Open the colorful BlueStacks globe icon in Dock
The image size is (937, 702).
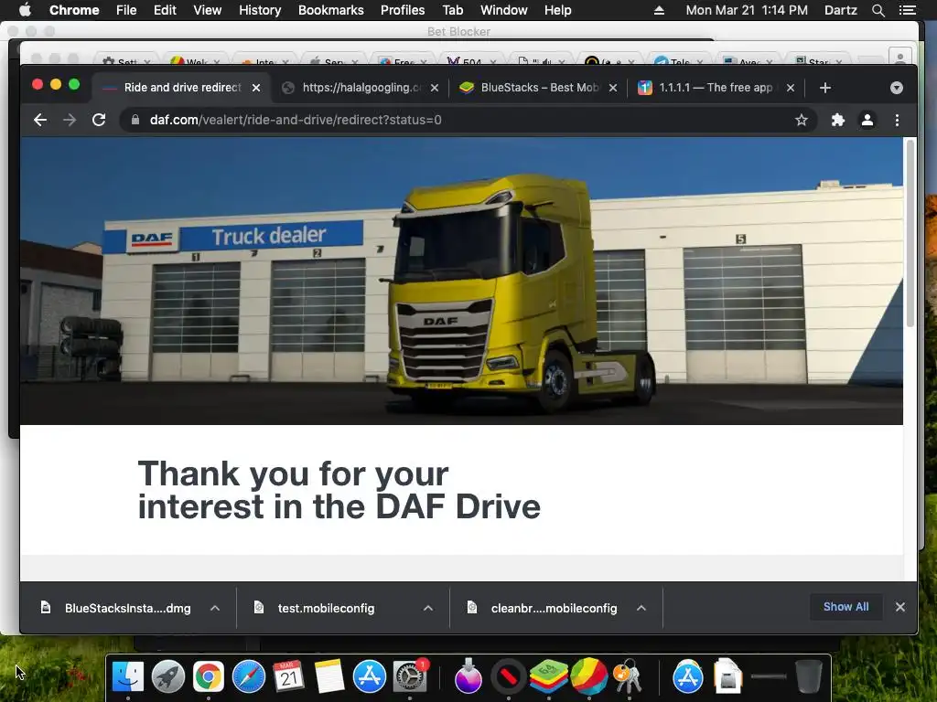pos(588,675)
